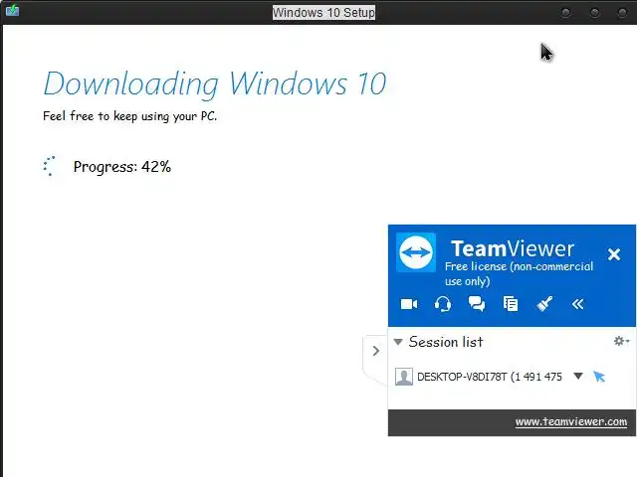Viewport: 637px width, 477px height.
Task: Click the Windows 10 Setup title icon
Action: coord(12,10)
